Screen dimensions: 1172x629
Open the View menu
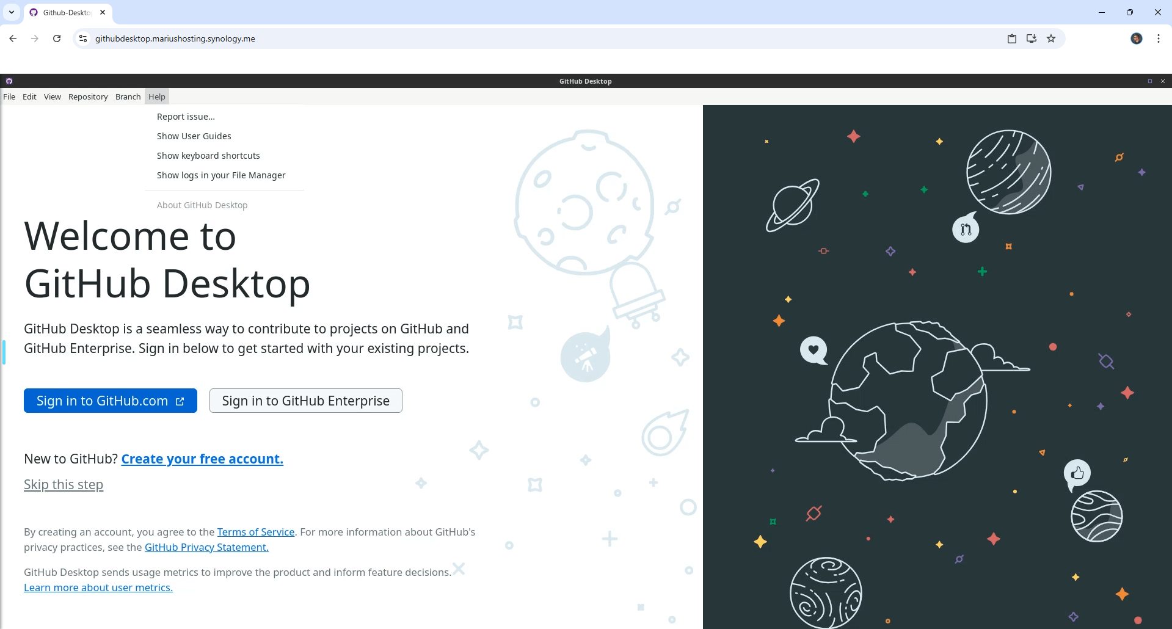click(53, 96)
